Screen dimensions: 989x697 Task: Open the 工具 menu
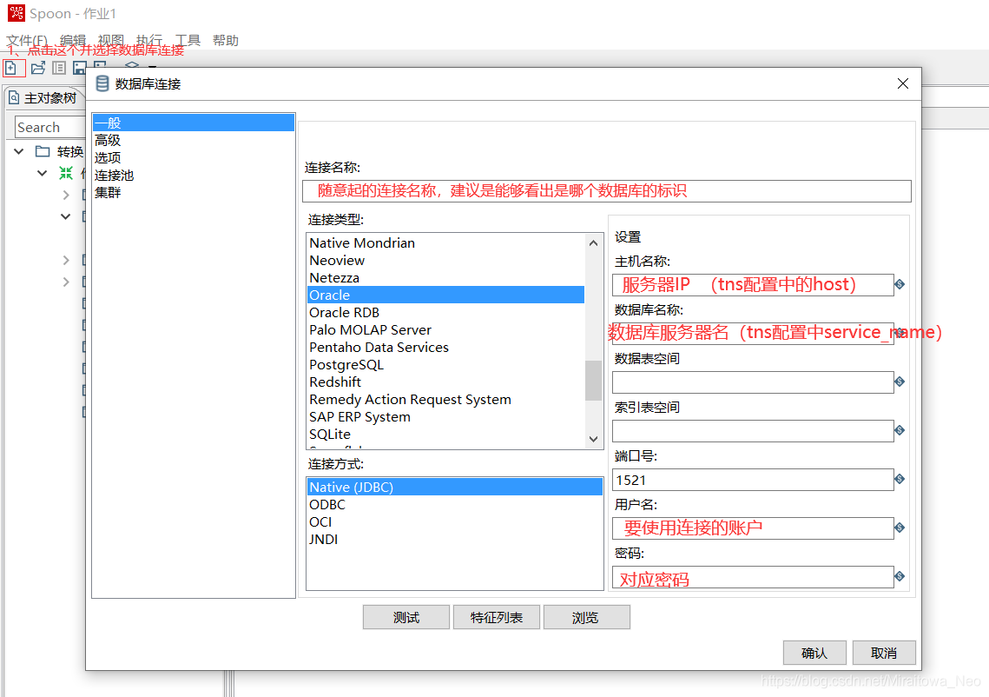coord(188,40)
